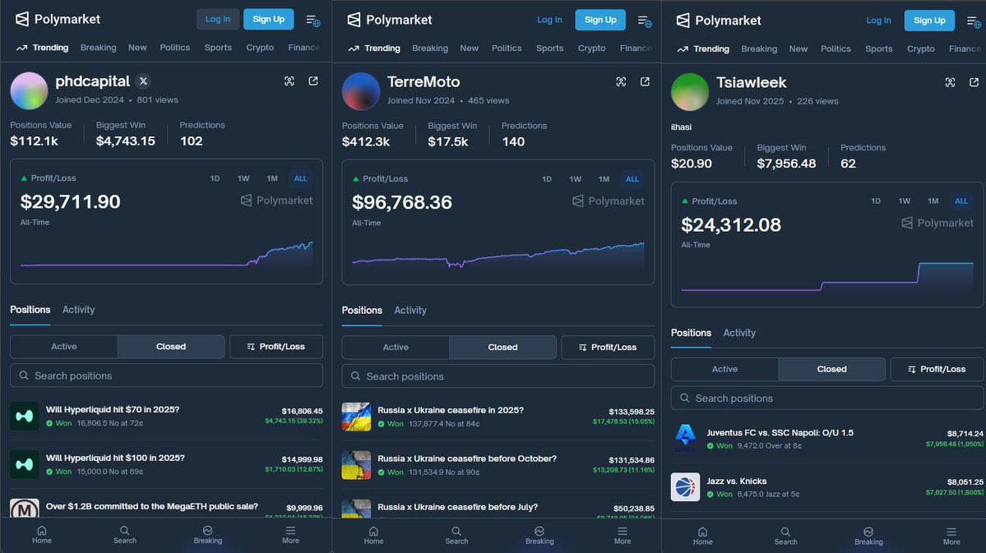This screenshot has height=553, width=986.
Task: Go Home in TerreMoto panel bottom bar
Action: point(373,536)
